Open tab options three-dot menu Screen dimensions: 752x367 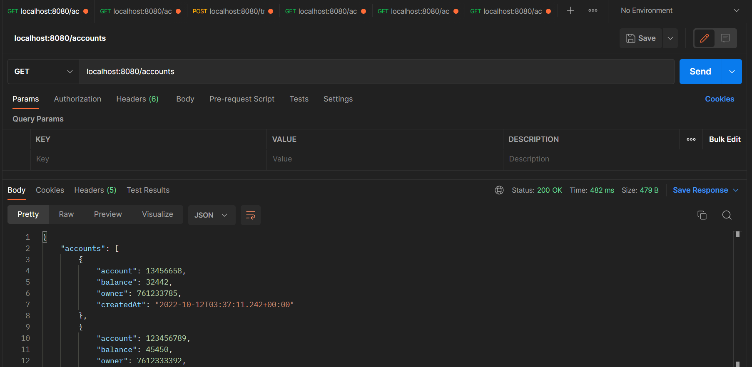tap(593, 11)
